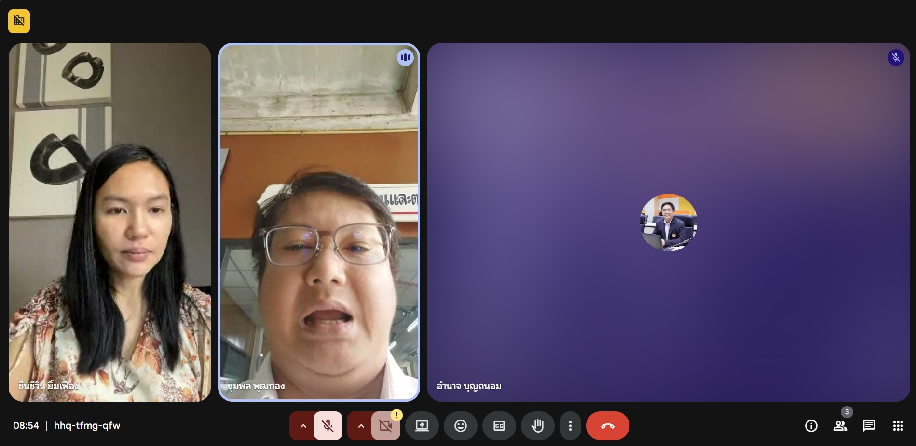916x446 pixels.
Task: Expand video settings chevron next to camera
Action: point(361,426)
